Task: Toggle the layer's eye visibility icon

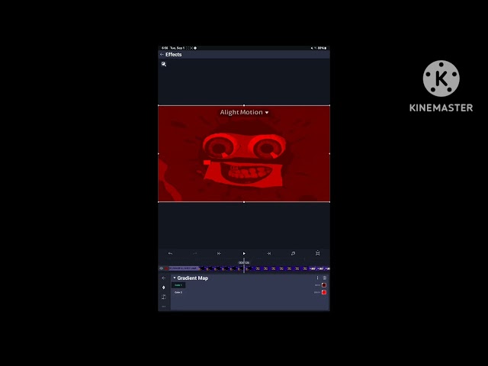Action: [161, 268]
